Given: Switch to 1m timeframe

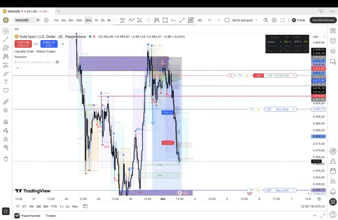Looking at the screenshot, I should 56,20.
